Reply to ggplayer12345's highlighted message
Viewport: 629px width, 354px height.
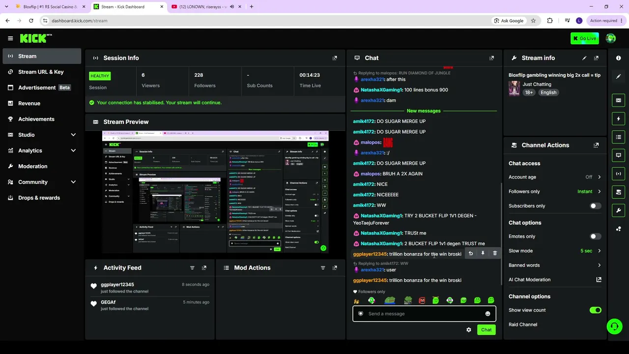471,253
